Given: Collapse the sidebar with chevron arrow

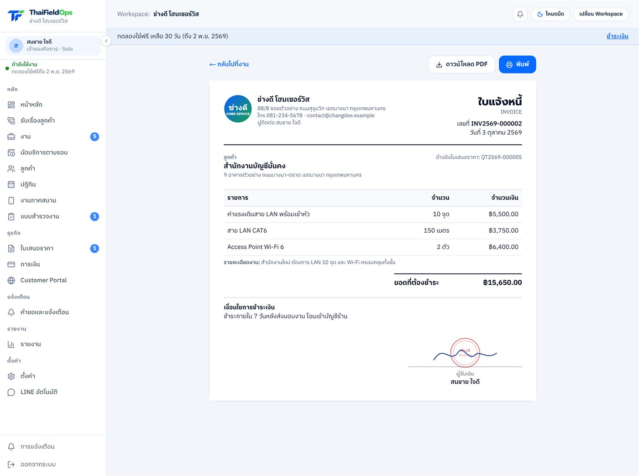Looking at the screenshot, I should point(106,41).
